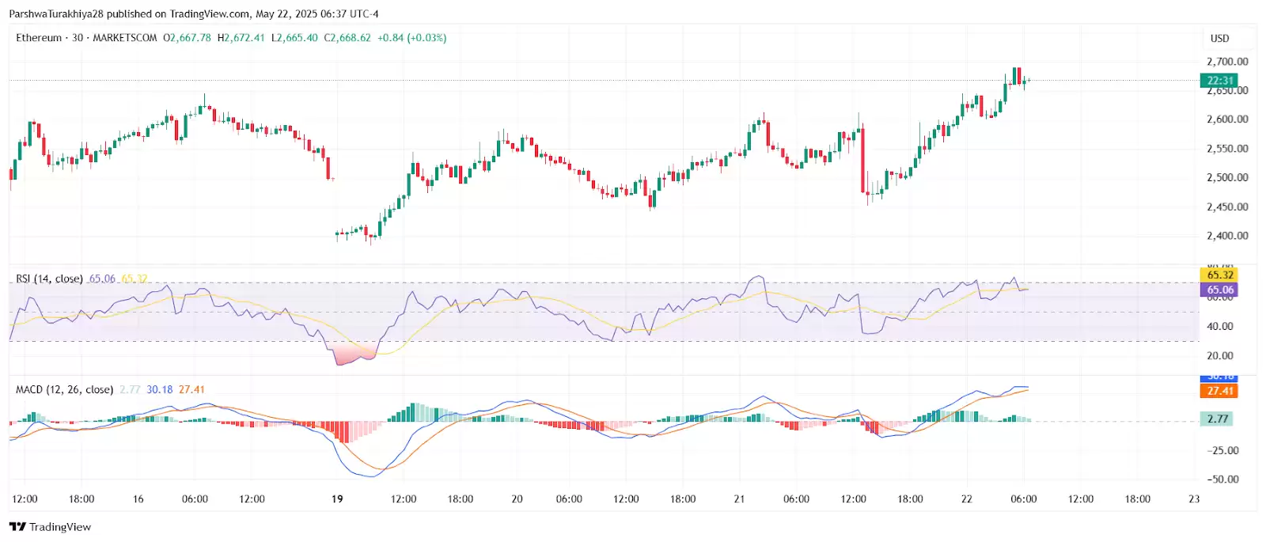Open the MARKETSCOM data source label
The height and width of the screenshot is (542, 1266).
click(x=125, y=38)
